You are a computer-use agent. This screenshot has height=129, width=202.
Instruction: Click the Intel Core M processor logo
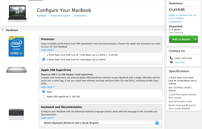pos(16,46)
